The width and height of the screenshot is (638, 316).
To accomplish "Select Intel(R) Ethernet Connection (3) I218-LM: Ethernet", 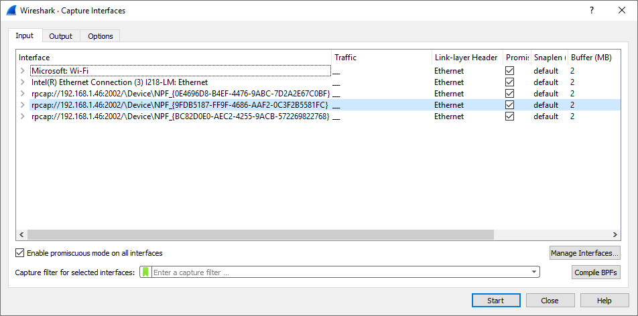I will pos(119,82).
